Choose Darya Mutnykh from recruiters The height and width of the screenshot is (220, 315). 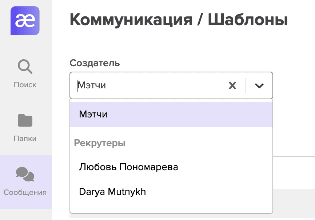click(112, 192)
